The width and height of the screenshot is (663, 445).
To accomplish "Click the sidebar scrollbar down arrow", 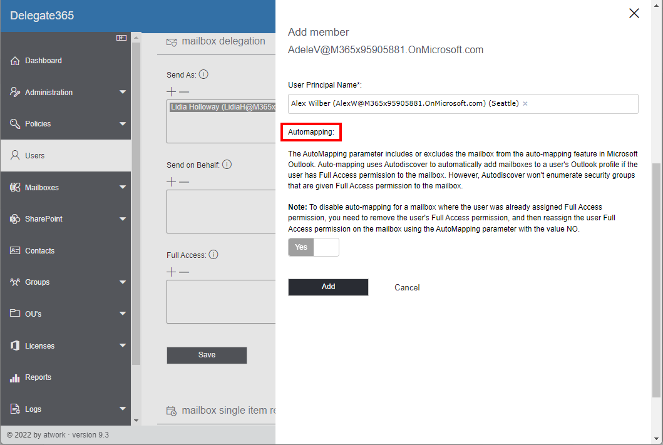I will [x=136, y=421].
